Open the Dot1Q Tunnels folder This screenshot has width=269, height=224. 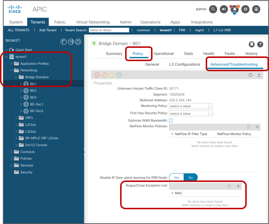36,145
